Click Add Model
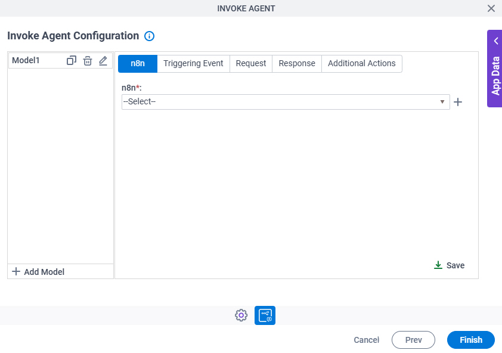This screenshot has height=353, width=502. pos(38,272)
